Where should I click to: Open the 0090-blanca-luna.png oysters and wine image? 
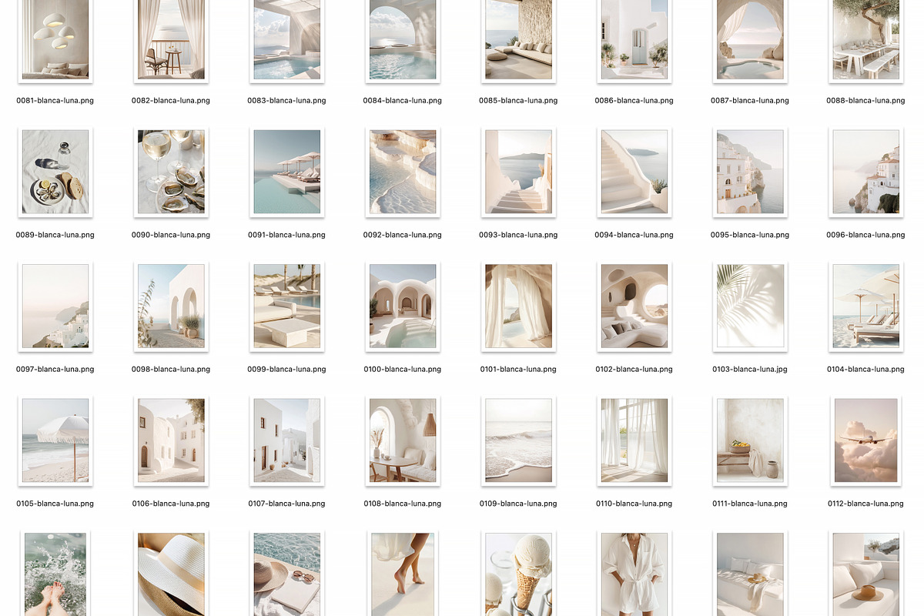171,172
